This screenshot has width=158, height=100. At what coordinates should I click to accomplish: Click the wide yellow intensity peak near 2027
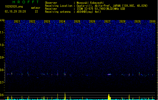pos(109,97)
